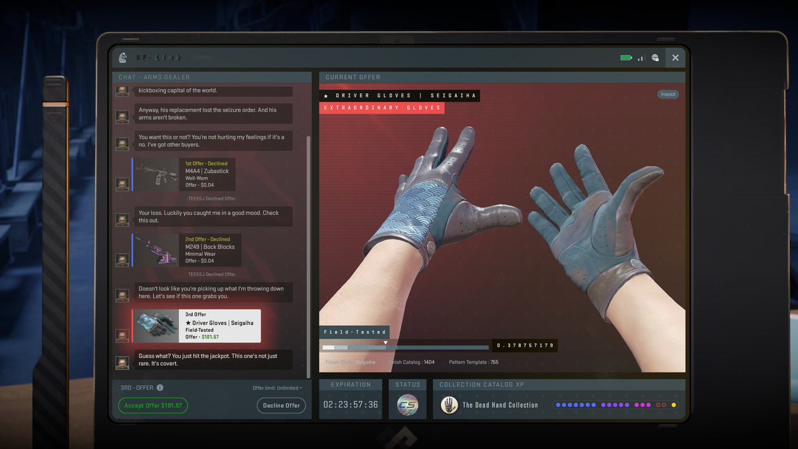
Task: Click the float value 0.378757179
Action: coord(525,346)
